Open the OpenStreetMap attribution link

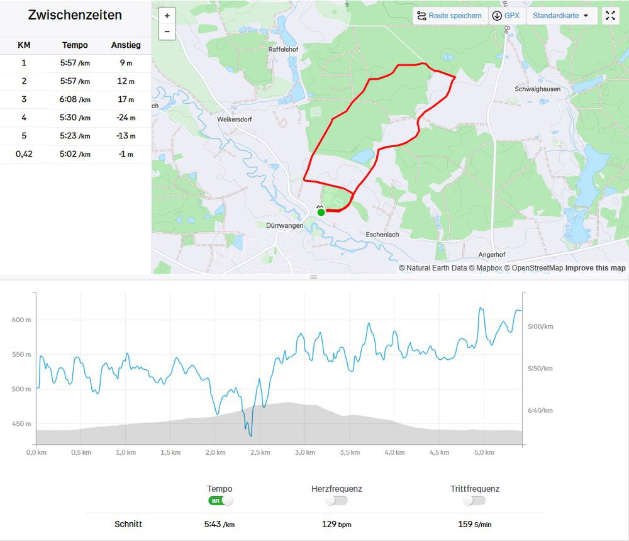click(x=537, y=268)
